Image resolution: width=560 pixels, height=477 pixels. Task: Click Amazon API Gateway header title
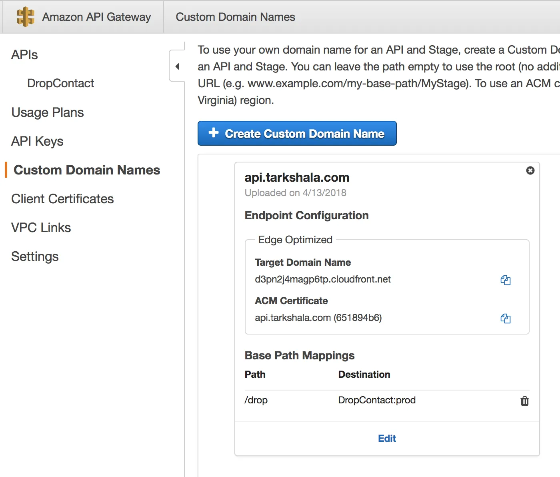[96, 17]
